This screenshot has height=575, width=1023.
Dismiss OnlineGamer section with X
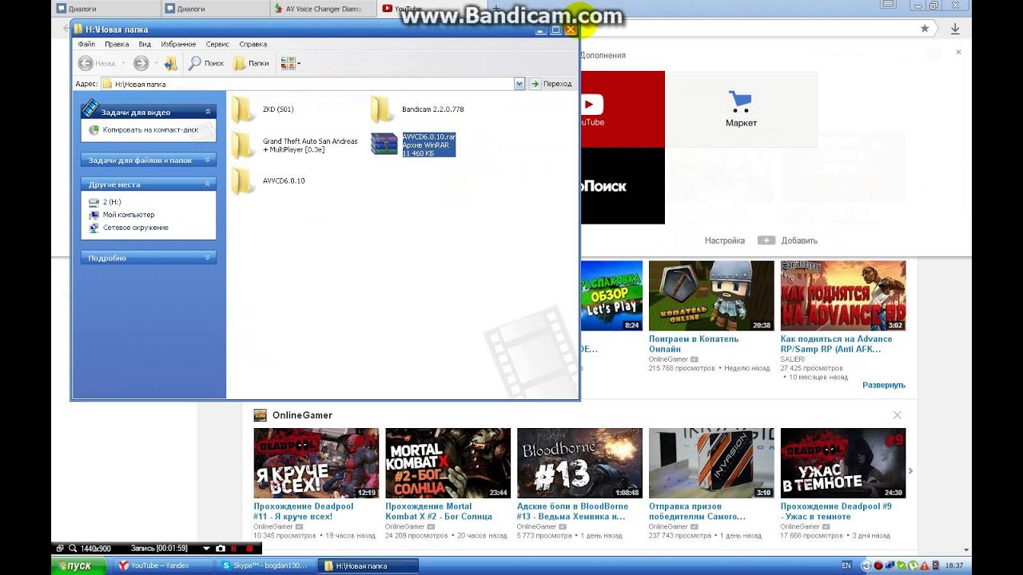[898, 415]
